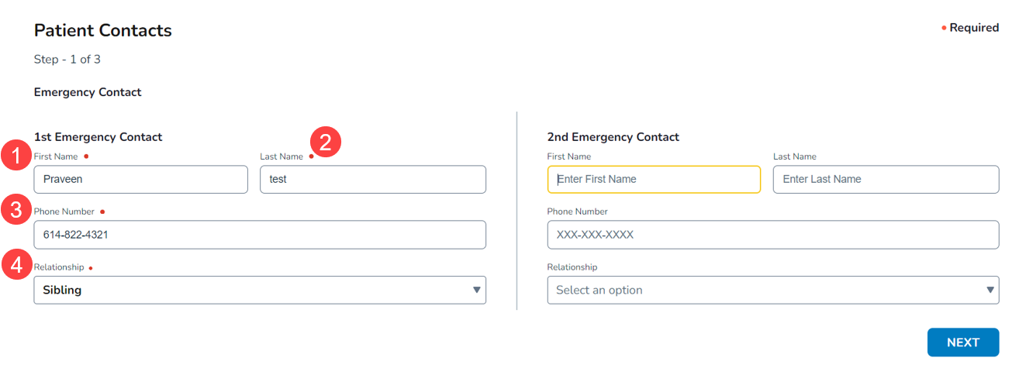Screen dimensions: 1026x368
Task: Click the red number 3 annotation badge
Action: [16, 211]
